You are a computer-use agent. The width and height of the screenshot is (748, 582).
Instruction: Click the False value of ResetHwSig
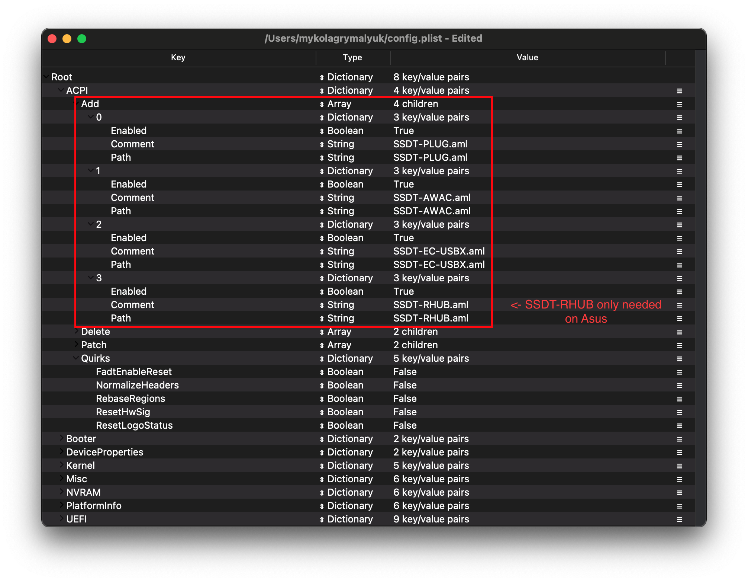405,412
